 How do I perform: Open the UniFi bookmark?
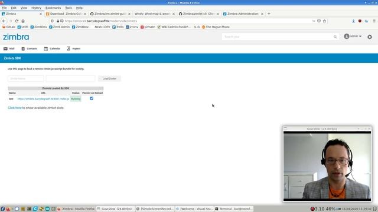pyautogui.click(x=22, y=27)
